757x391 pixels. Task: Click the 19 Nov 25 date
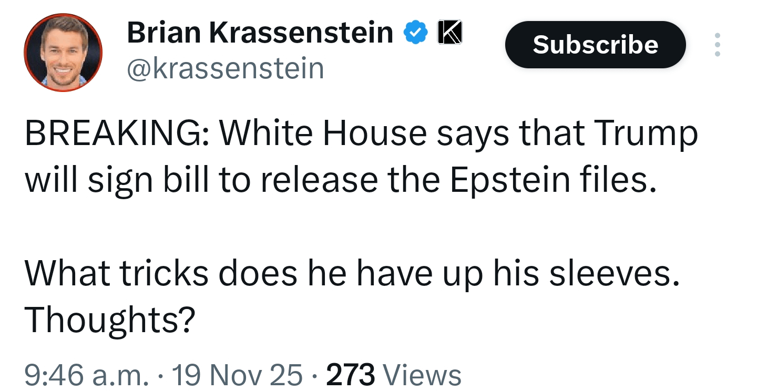pyautogui.click(x=238, y=376)
